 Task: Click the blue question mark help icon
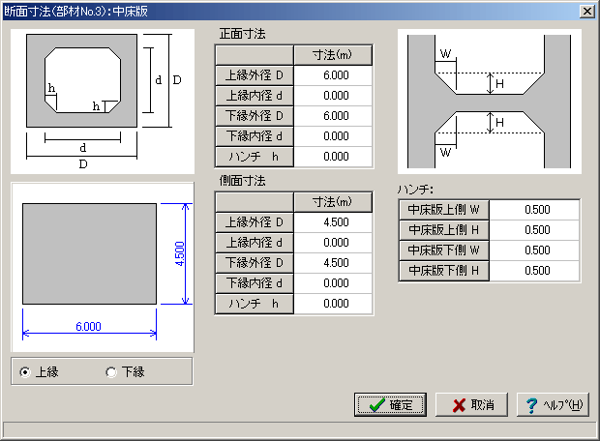pos(531,405)
